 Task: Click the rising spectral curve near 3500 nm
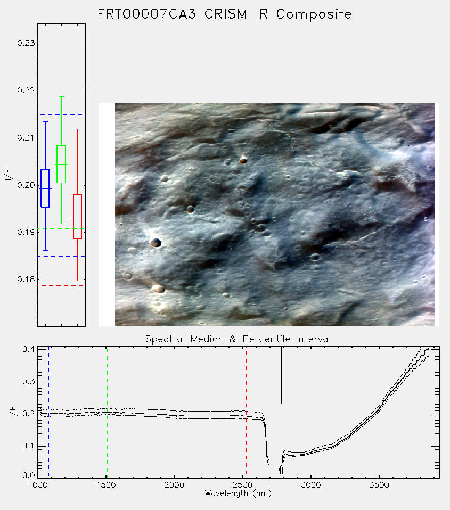pos(379,407)
